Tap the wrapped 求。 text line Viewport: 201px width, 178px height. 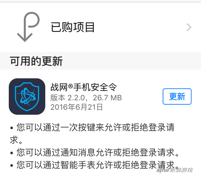tap(16, 140)
